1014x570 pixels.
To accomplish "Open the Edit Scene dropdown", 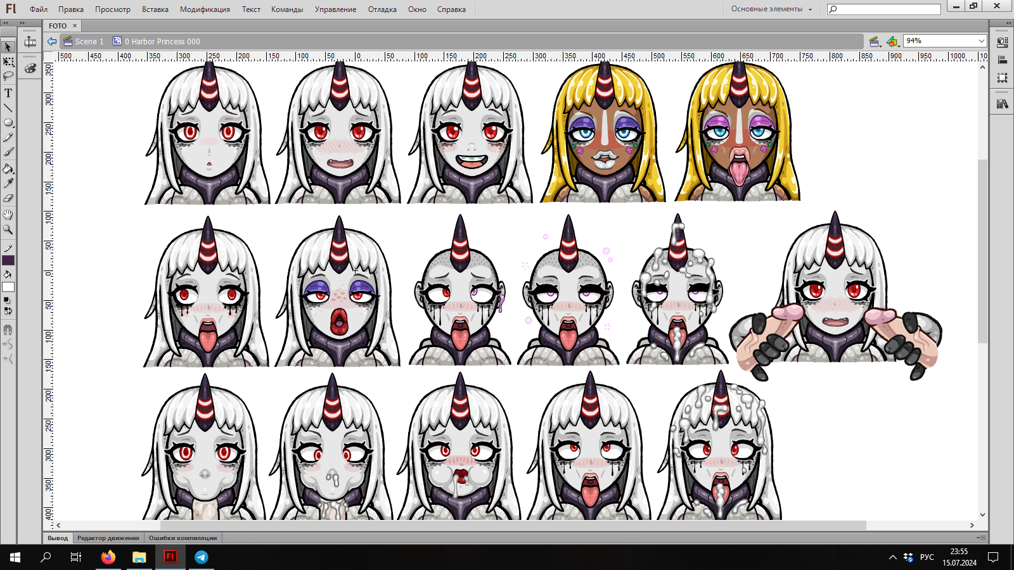I will click(x=875, y=42).
